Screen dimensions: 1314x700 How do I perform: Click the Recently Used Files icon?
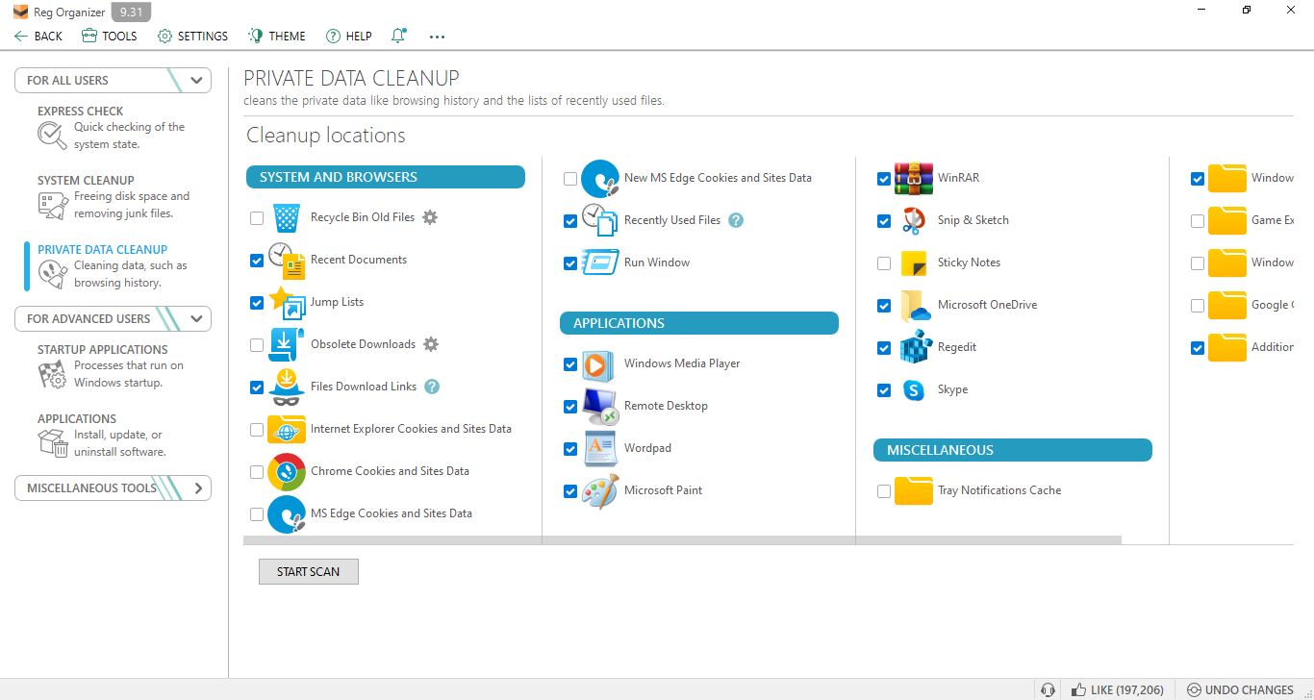pos(600,220)
